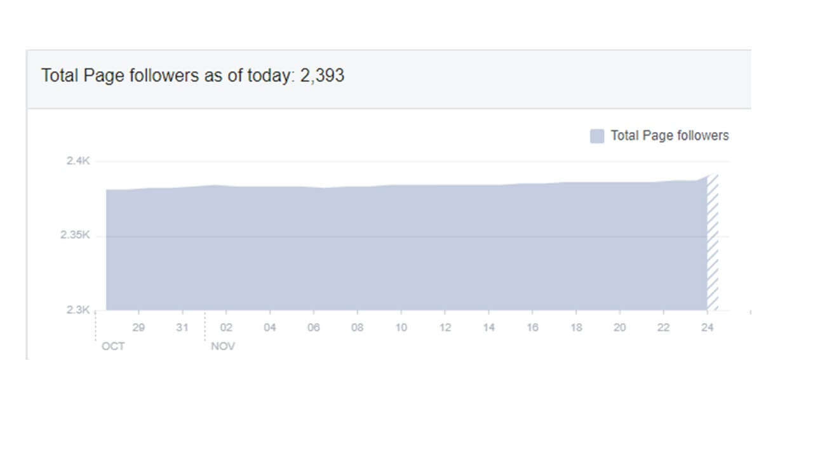The height and width of the screenshot is (457, 813).
Task: Select the 08 date tick on axis
Action: click(357, 328)
